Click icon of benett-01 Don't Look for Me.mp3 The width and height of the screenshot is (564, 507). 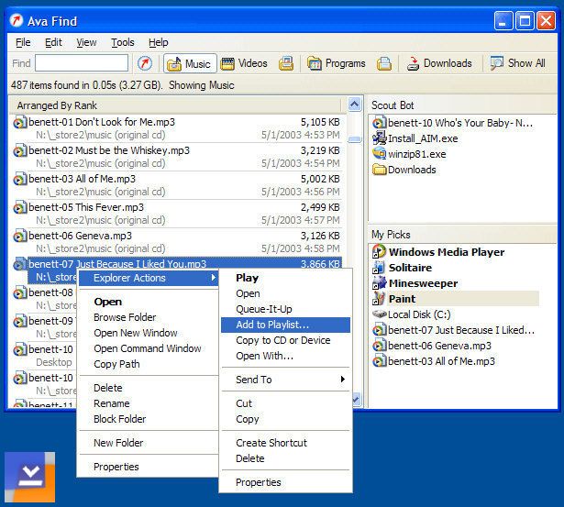pyautogui.click(x=20, y=122)
